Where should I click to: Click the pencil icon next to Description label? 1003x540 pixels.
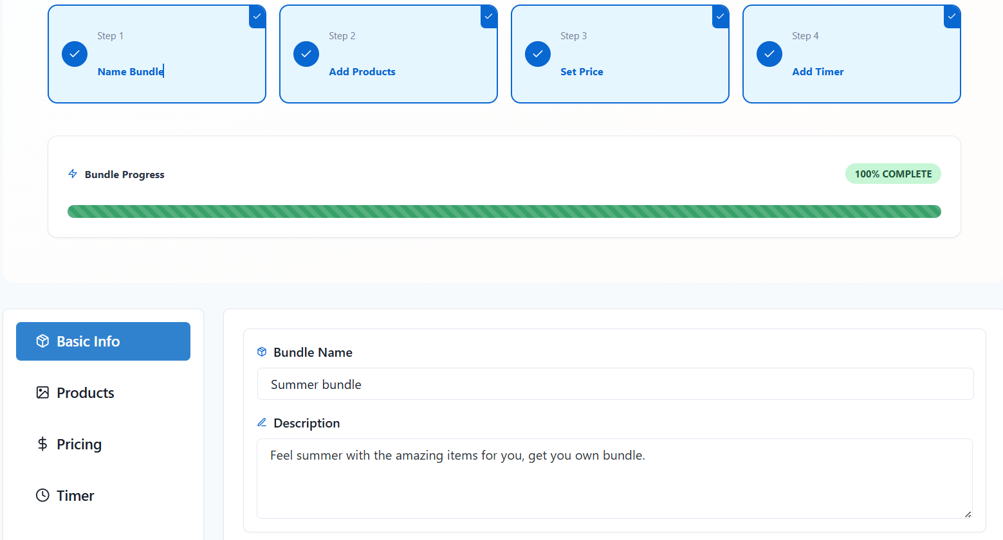[x=262, y=423]
